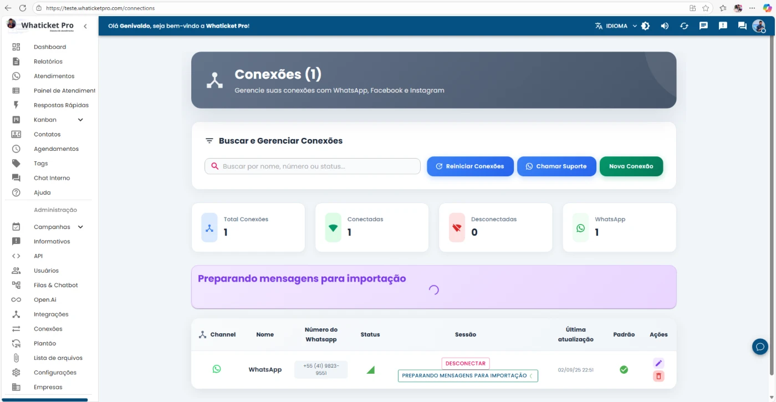Toggle dark mode brightness icon in header

point(645,26)
